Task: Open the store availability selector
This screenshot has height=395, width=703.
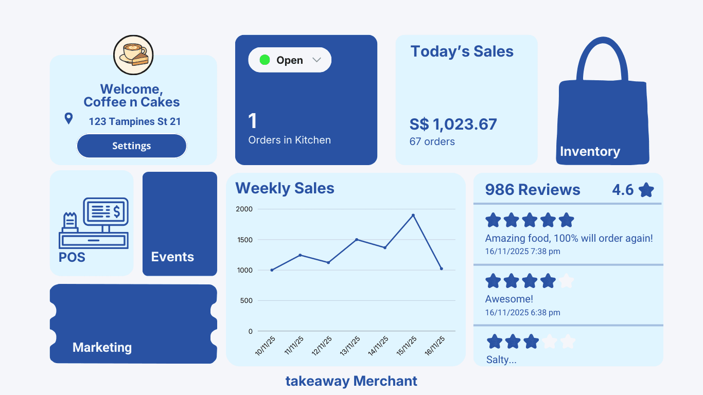Action: [289, 60]
